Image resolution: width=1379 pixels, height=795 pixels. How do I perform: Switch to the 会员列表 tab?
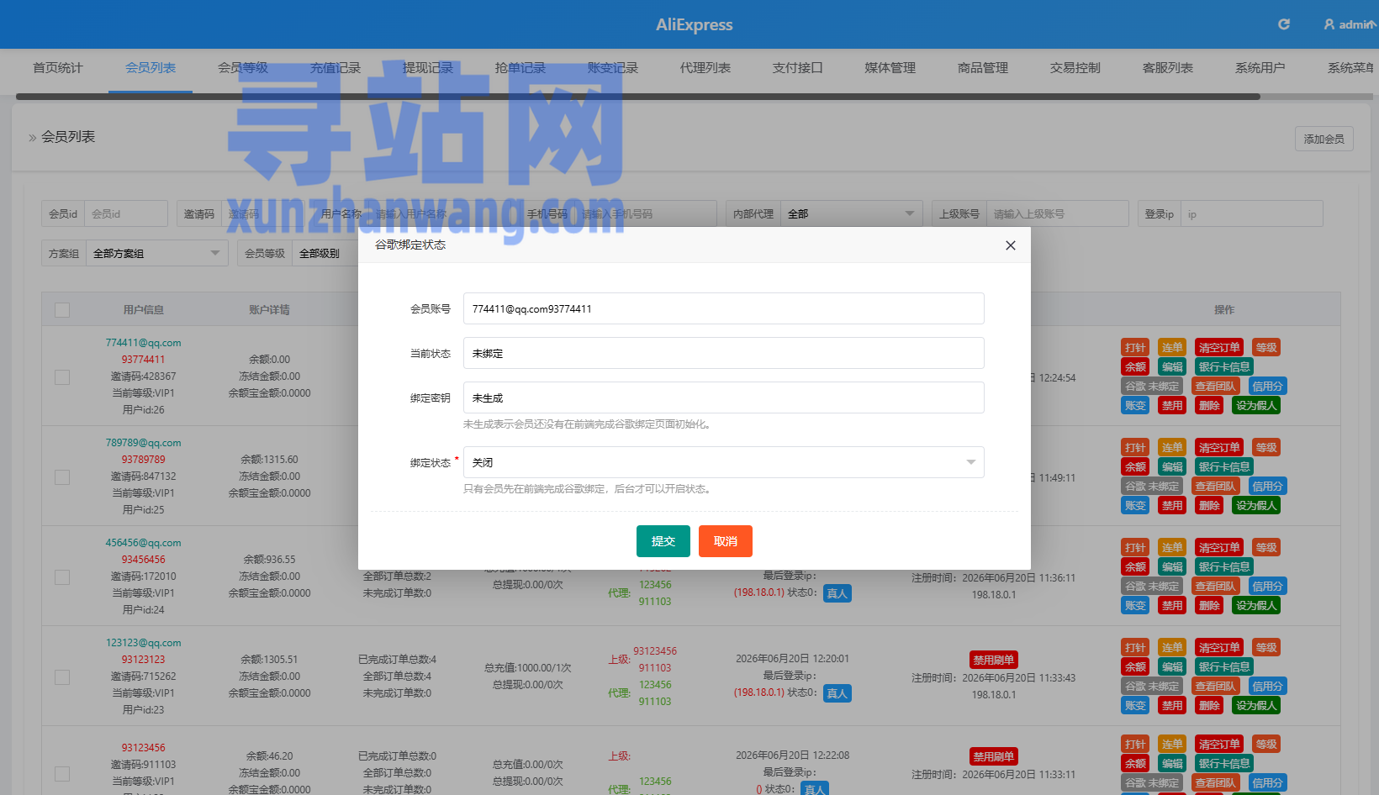pyautogui.click(x=151, y=67)
